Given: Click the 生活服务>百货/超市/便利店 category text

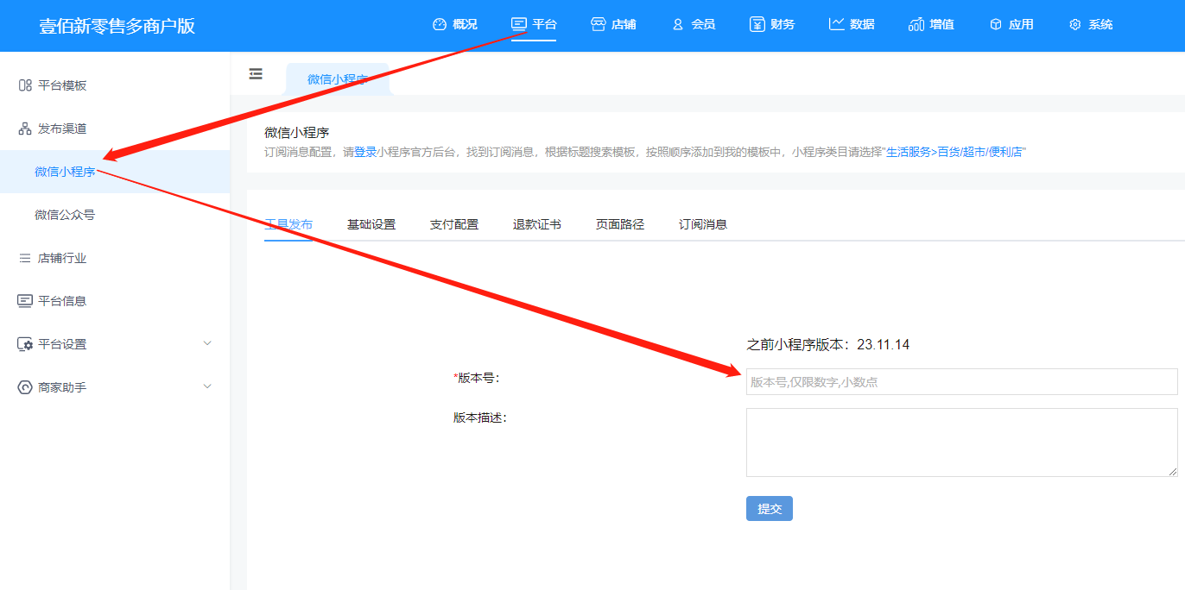Looking at the screenshot, I should 954,152.
